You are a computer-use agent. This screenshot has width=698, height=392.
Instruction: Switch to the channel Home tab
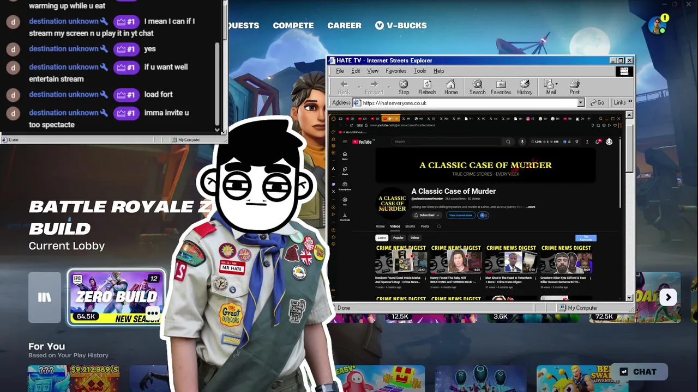tap(380, 226)
